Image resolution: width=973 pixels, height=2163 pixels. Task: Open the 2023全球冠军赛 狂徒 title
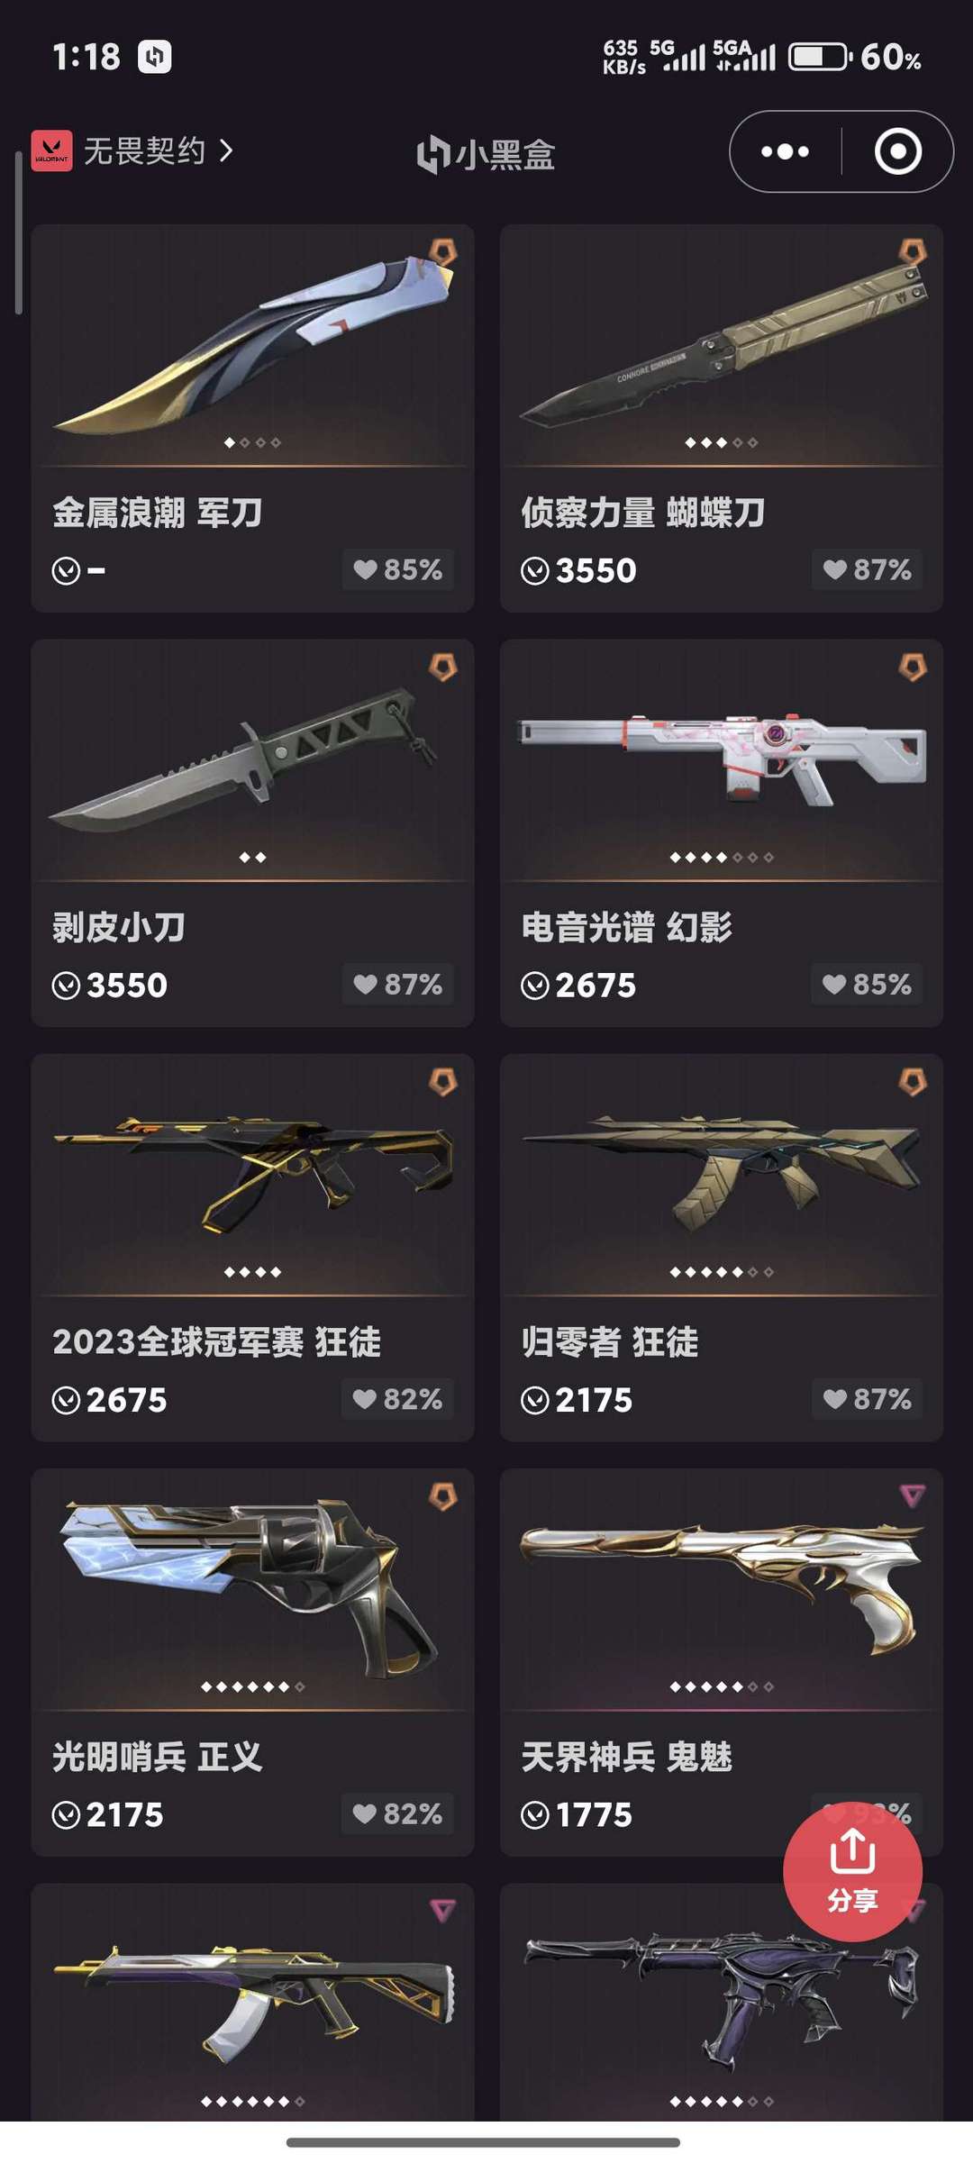(217, 1342)
